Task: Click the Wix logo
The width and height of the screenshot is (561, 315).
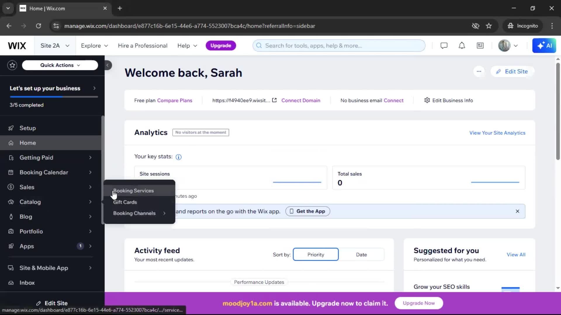Action: pyautogui.click(x=17, y=46)
